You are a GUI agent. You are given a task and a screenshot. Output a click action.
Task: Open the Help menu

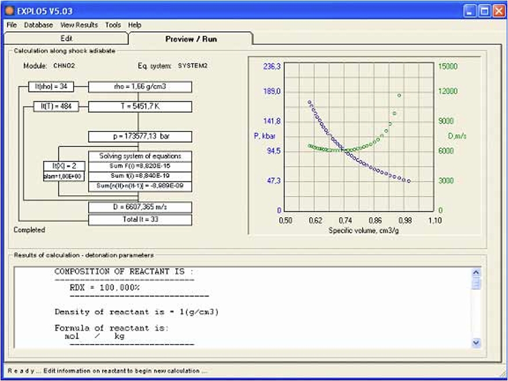(134, 25)
